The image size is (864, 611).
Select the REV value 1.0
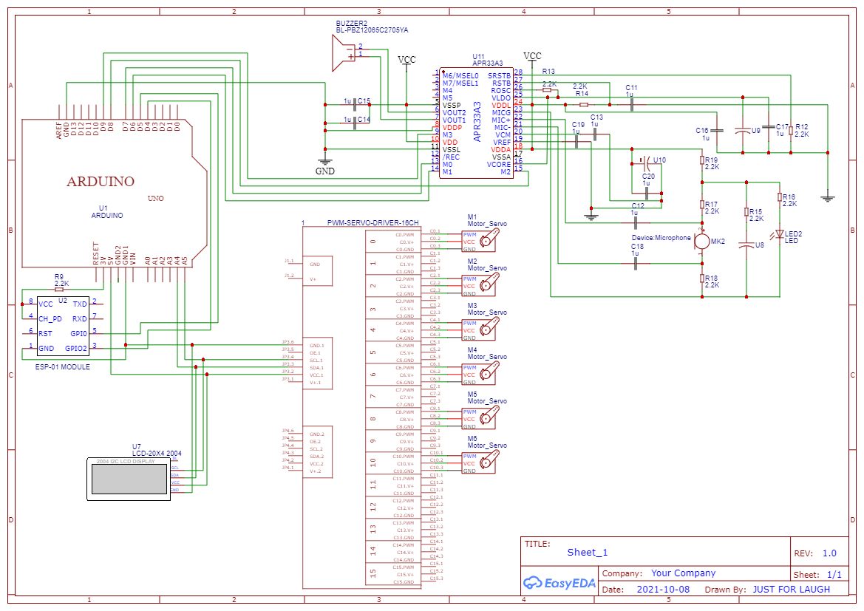coord(829,553)
